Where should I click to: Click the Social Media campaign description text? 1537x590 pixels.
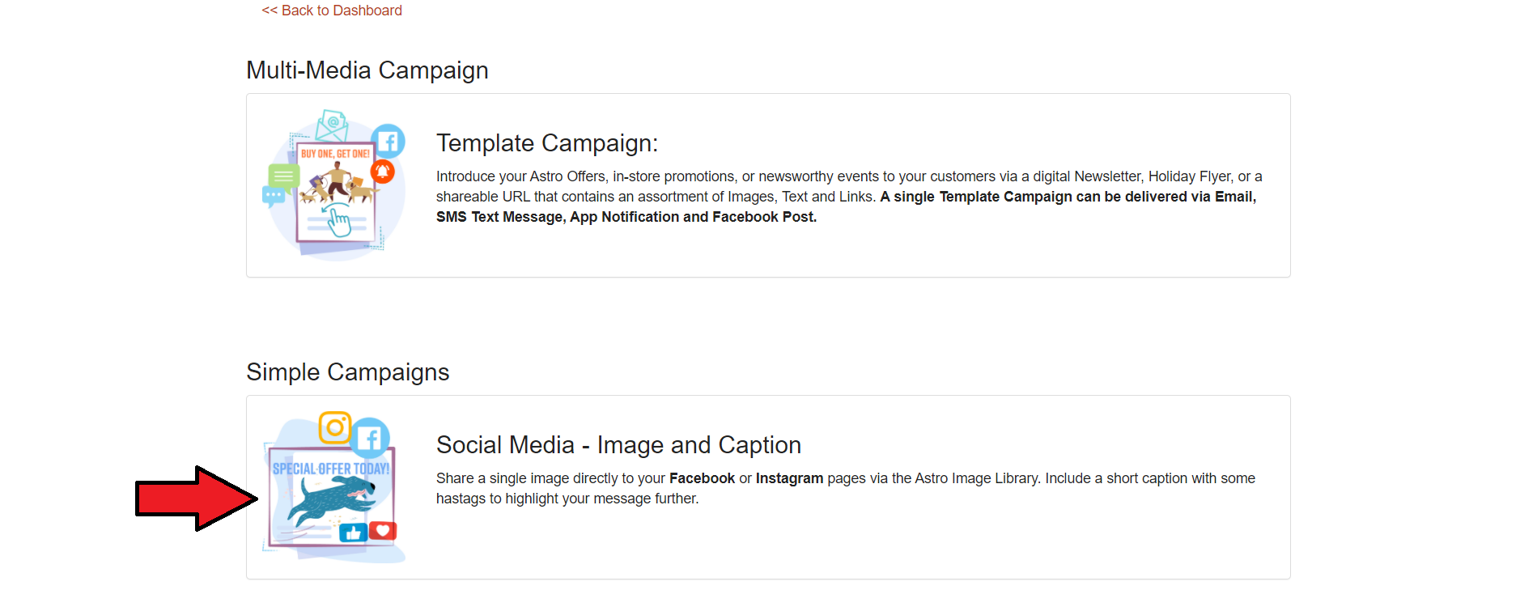tap(846, 488)
